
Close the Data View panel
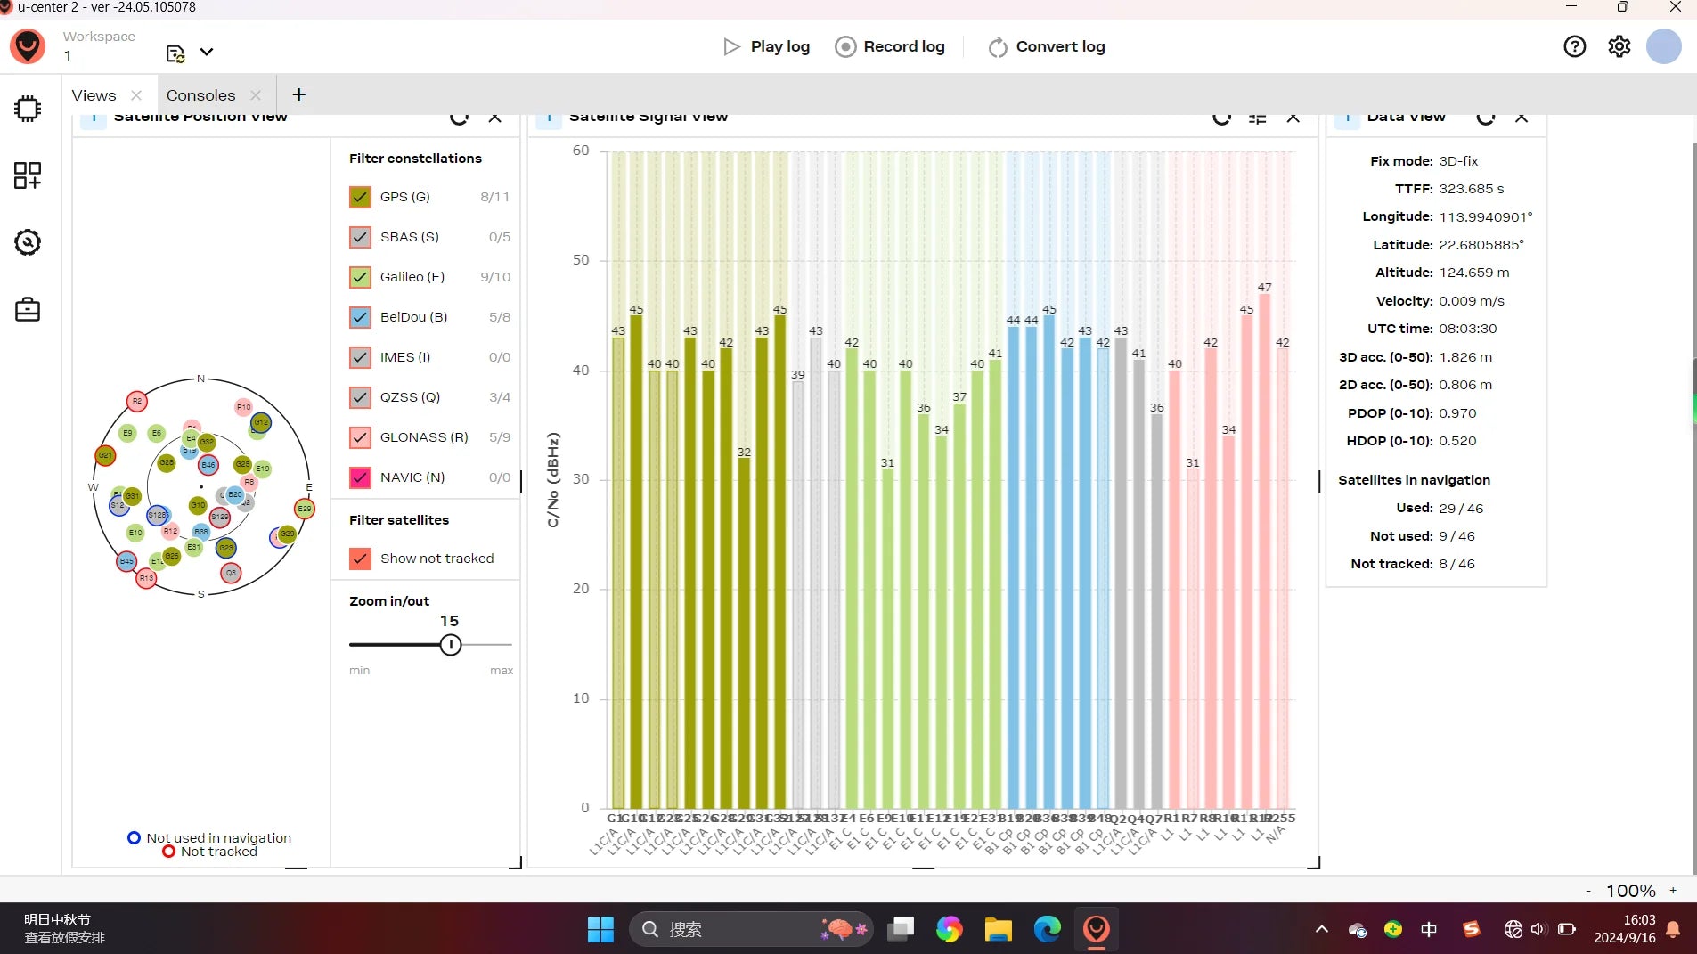(x=1522, y=117)
